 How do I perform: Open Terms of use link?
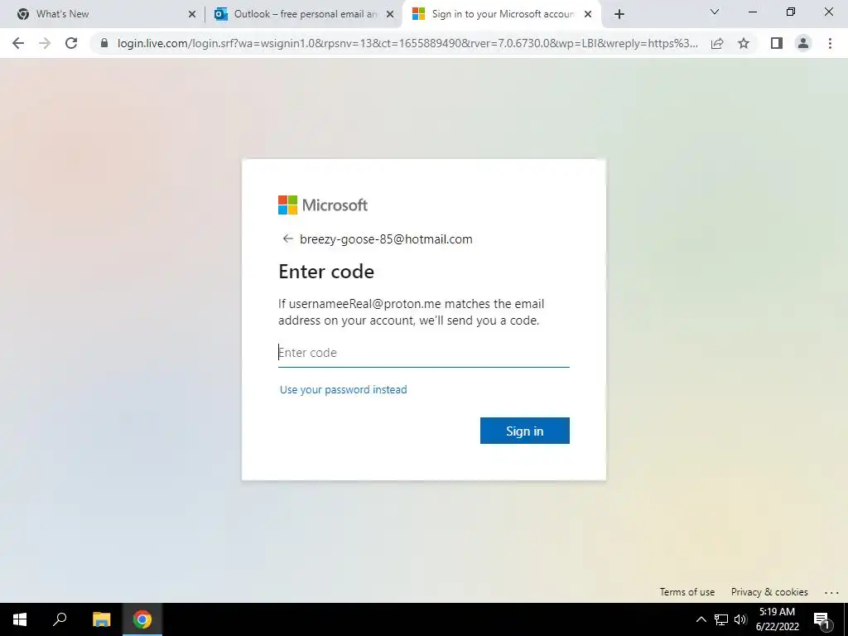click(x=687, y=591)
